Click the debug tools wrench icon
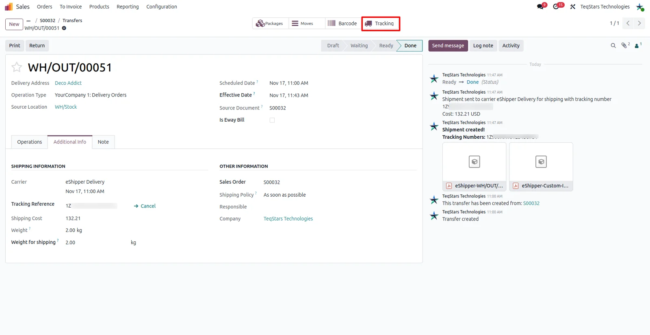Image resolution: width=650 pixels, height=335 pixels. click(573, 6)
